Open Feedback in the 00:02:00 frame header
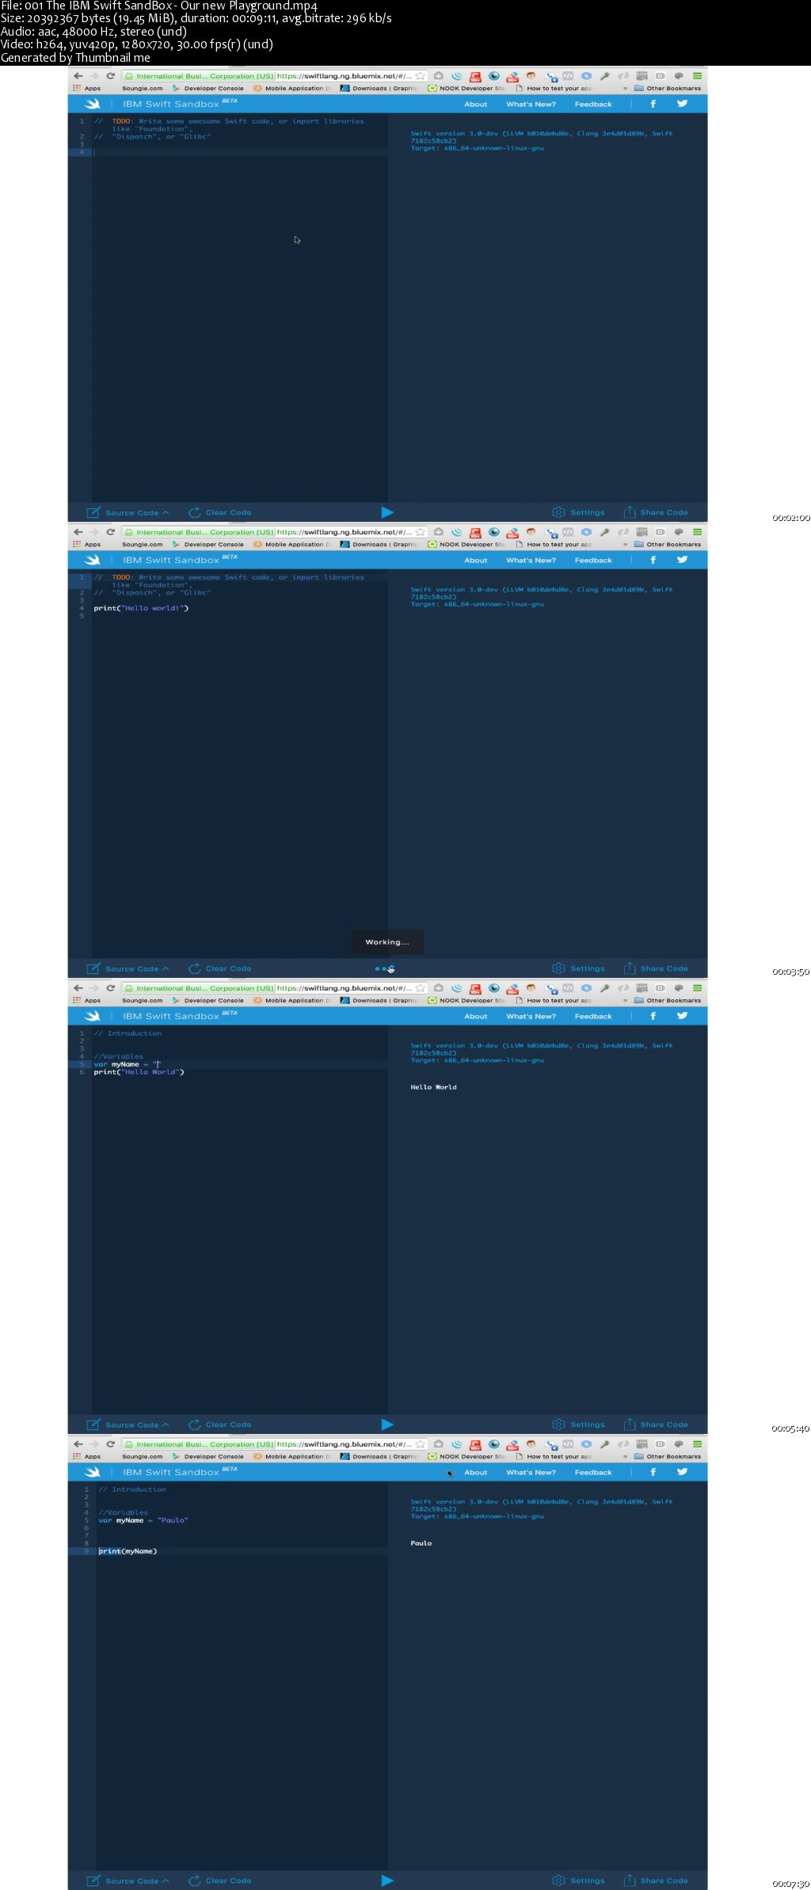Image resolution: width=811 pixels, height=1890 pixels. [x=593, y=104]
